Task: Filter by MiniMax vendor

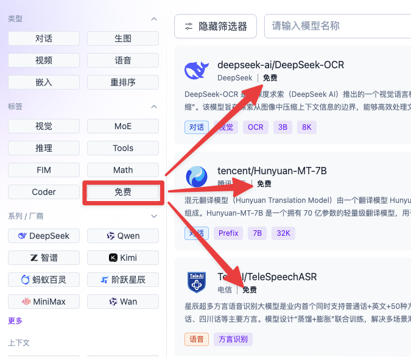Action: point(44,302)
